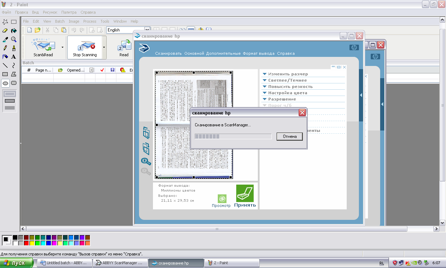Viewport: 446px width, 268px height.
Task: Open the Формат вывода menu in HP window
Action: click(x=259, y=53)
